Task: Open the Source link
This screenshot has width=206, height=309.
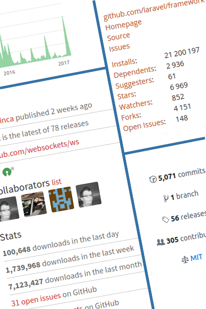Action: click(x=118, y=37)
